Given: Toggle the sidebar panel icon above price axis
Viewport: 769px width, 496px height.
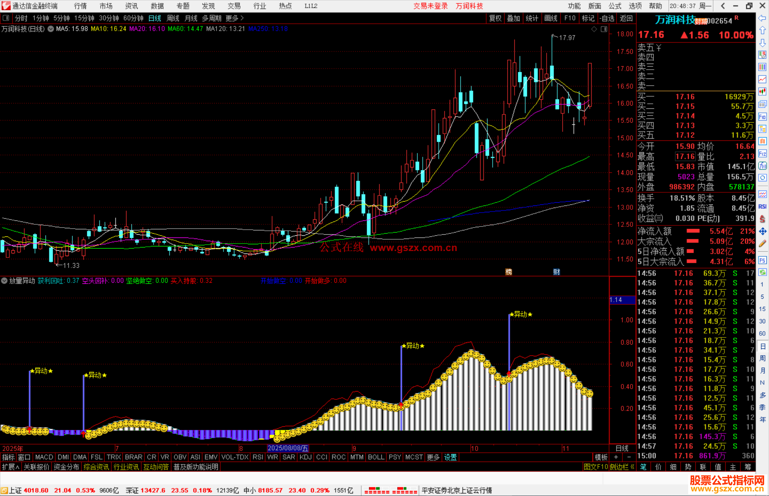Looking at the screenshot, I should click(x=604, y=29).
